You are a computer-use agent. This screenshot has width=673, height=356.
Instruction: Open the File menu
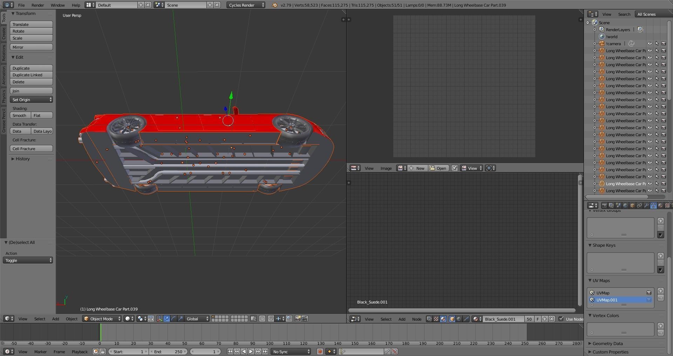point(21,5)
